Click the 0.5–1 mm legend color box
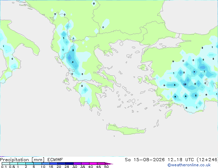 pos(14,164)
